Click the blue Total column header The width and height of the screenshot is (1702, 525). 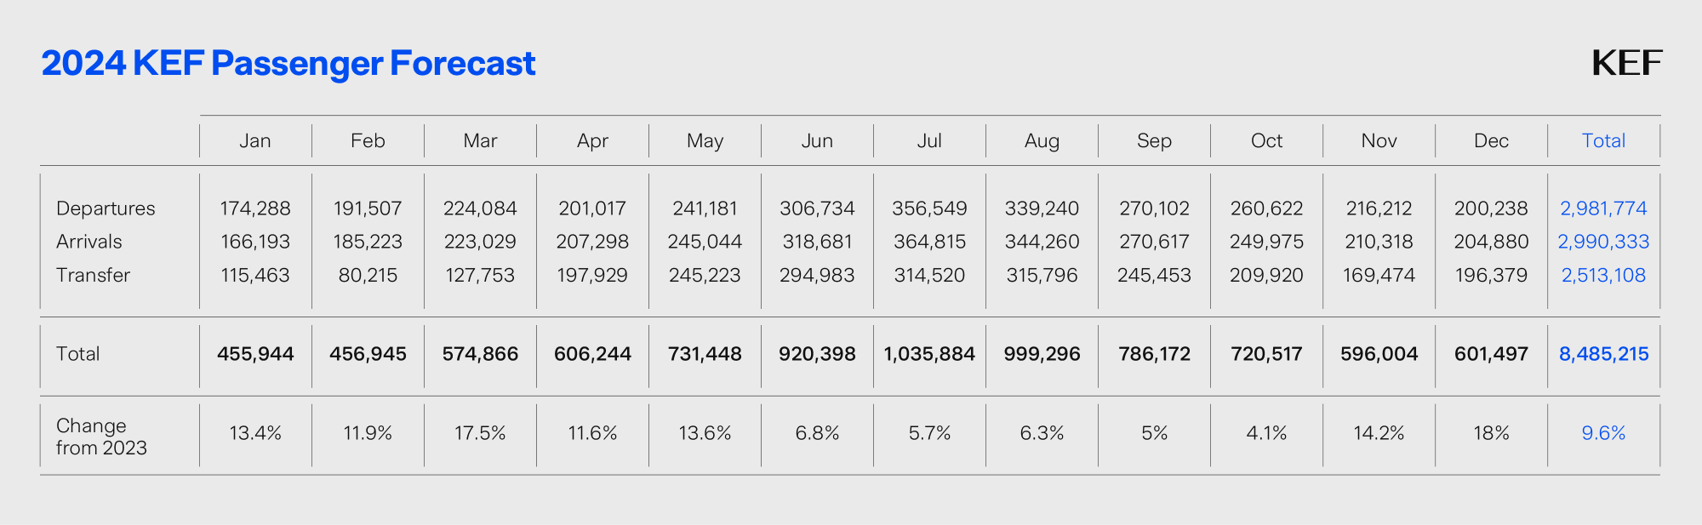click(1603, 140)
